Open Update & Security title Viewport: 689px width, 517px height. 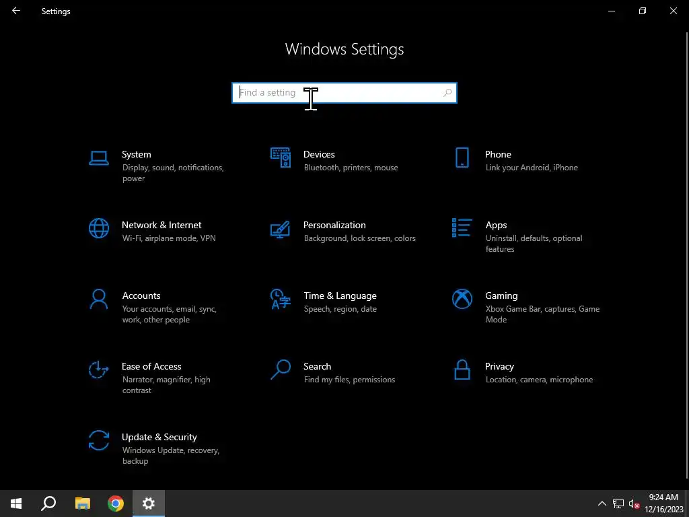[159, 438]
